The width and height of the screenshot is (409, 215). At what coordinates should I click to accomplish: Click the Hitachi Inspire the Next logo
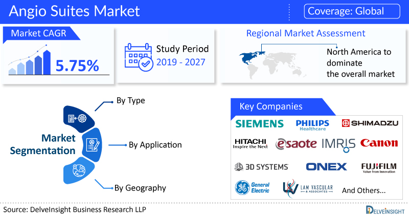point(250,143)
